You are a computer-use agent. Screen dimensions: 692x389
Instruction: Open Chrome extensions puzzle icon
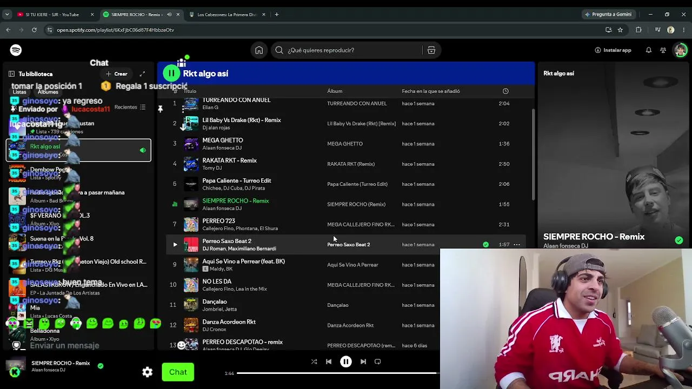point(638,30)
